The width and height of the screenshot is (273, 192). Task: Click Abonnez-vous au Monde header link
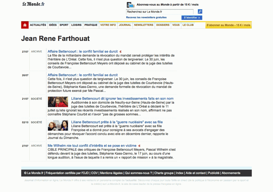click(x=167, y=5)
